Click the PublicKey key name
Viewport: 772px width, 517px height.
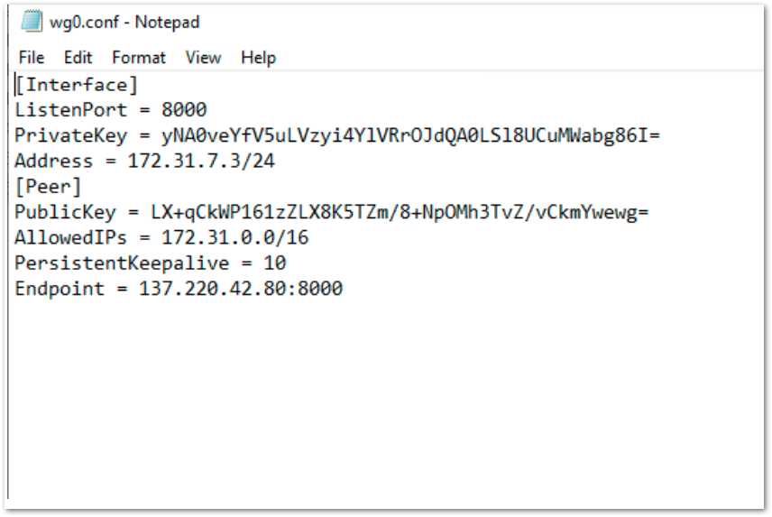[64, 213]
